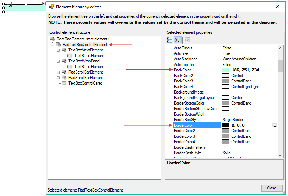The height and width of the screenshot is (196, 288).
Task: Select the BackgroundImageLayout property name
Action: [x=194, y=98]
